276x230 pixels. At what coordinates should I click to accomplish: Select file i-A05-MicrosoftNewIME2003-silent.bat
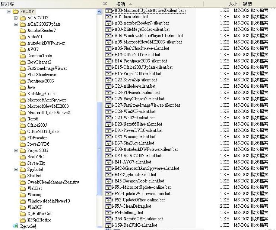click(x=147, y=42)
